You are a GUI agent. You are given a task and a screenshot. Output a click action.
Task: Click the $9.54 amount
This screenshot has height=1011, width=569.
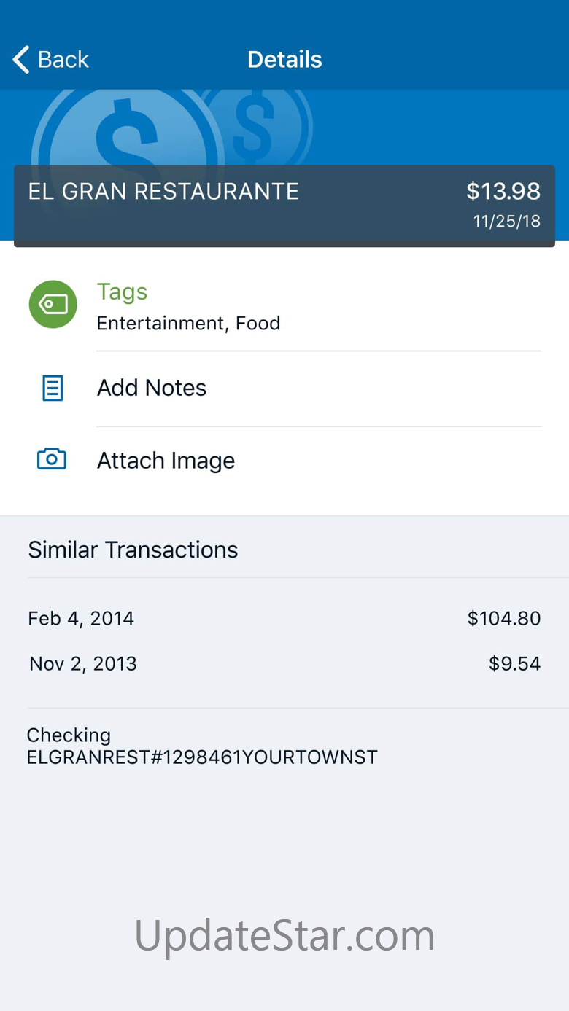tap(515, 664)
